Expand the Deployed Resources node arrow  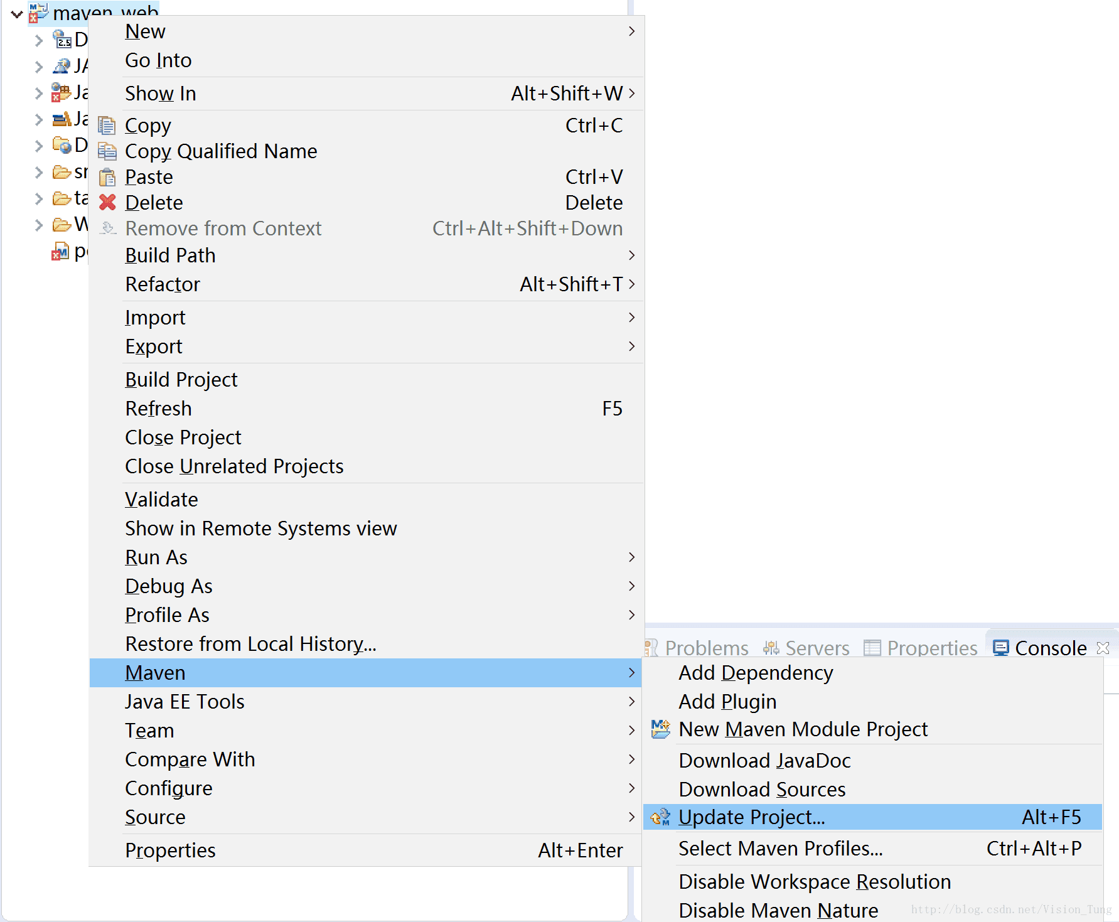point(39,146)
